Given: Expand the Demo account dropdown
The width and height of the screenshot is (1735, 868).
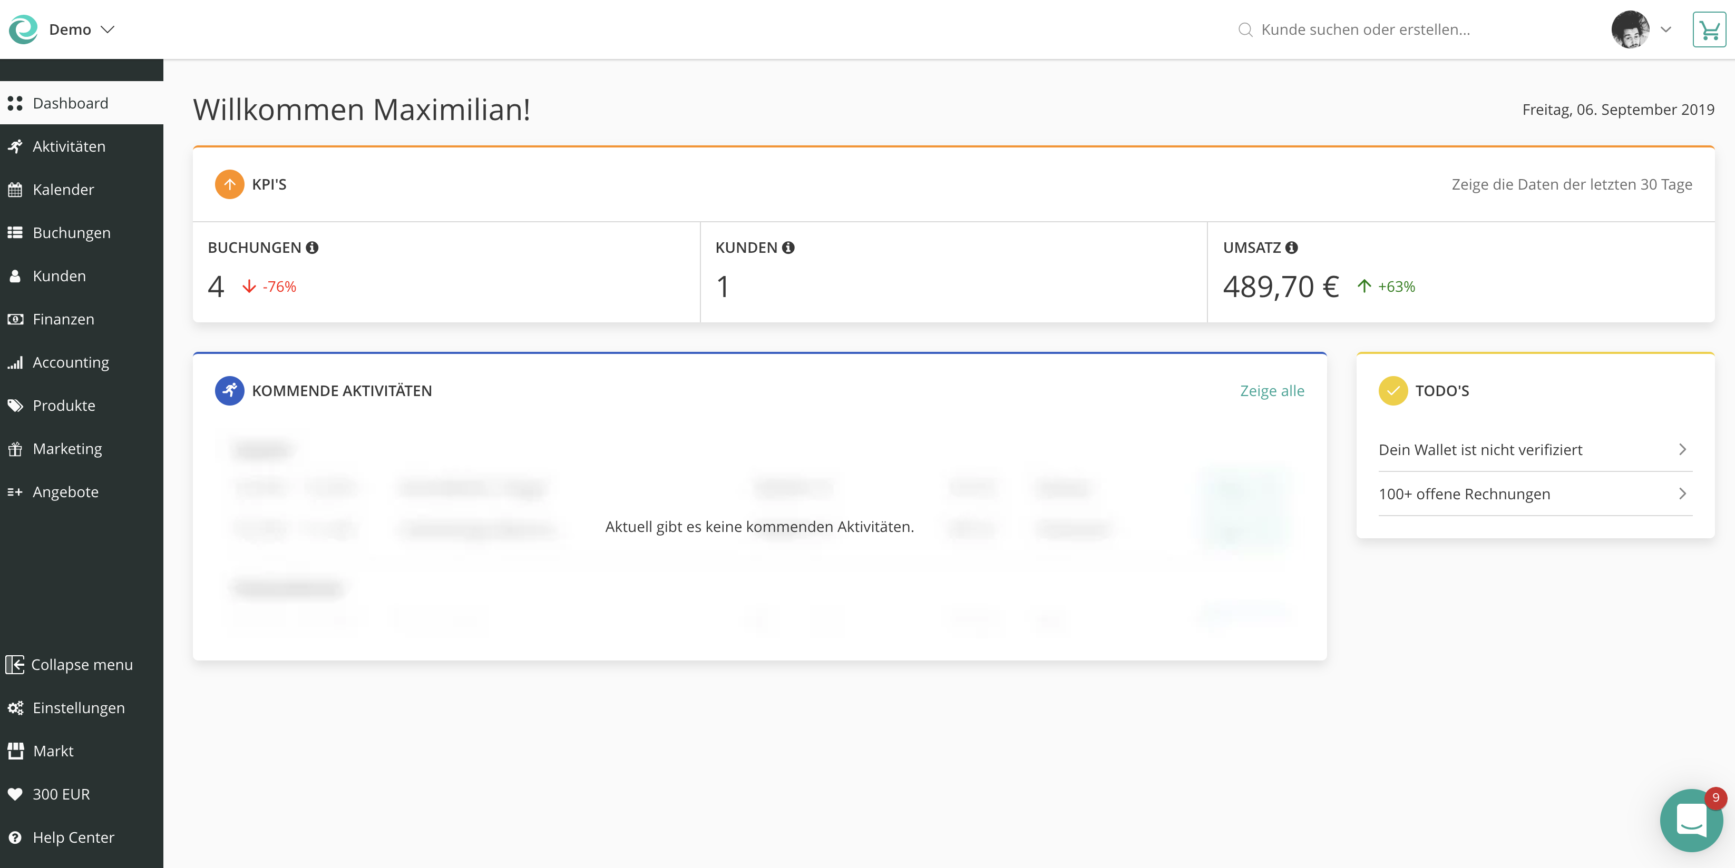Looking at the screenshot, I should pyautogui.click(x=107, y=29).
